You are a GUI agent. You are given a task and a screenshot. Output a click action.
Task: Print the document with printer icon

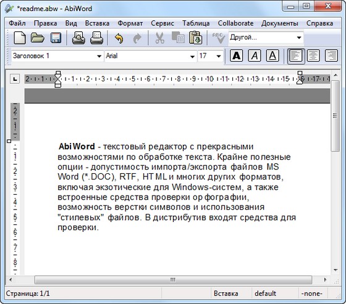pos(96,38)
